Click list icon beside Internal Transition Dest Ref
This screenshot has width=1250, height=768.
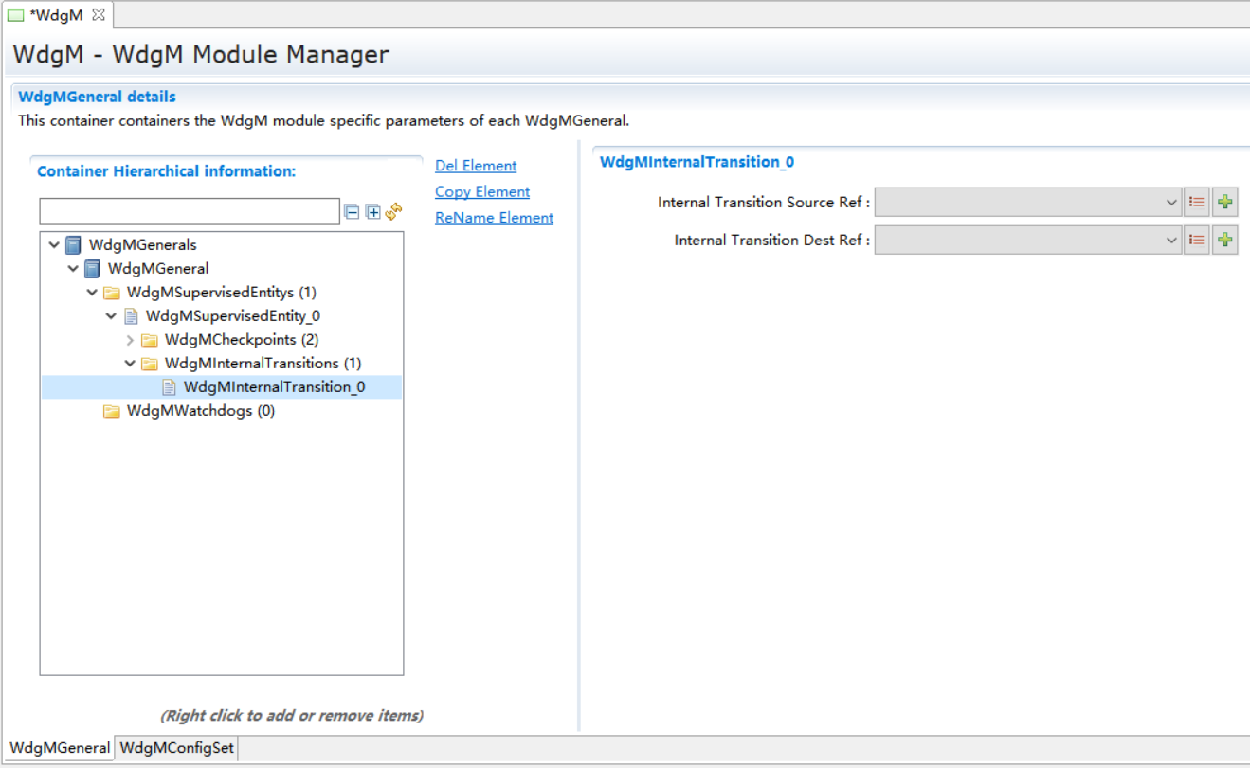1197,241
